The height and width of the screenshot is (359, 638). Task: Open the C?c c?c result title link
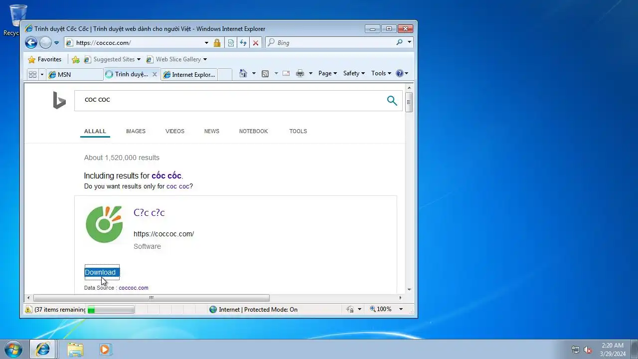pos(149,212)
